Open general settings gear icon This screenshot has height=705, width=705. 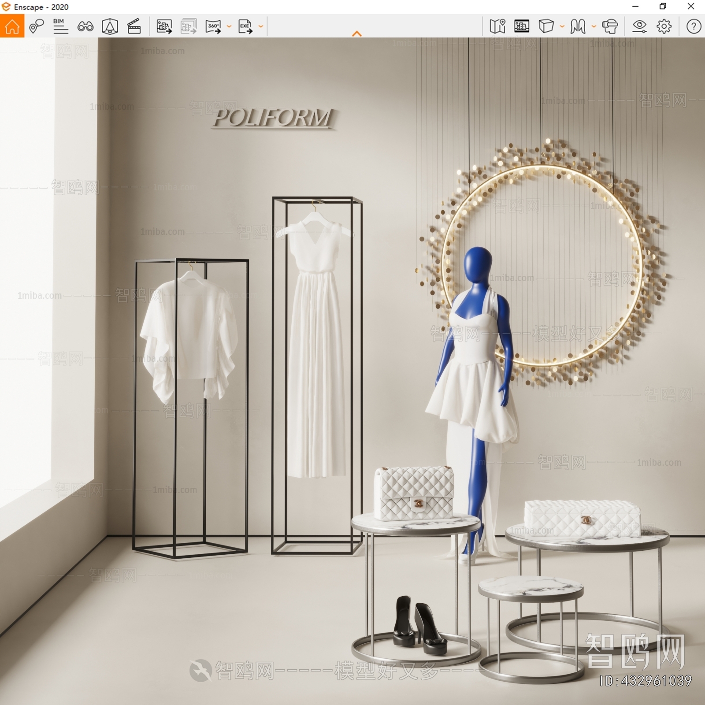(664, 26)
